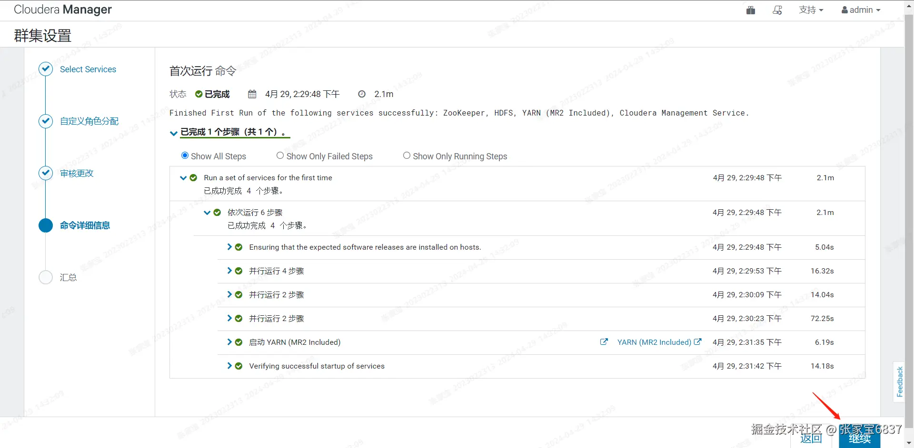Go to the Select Services step

coord(88,69)
